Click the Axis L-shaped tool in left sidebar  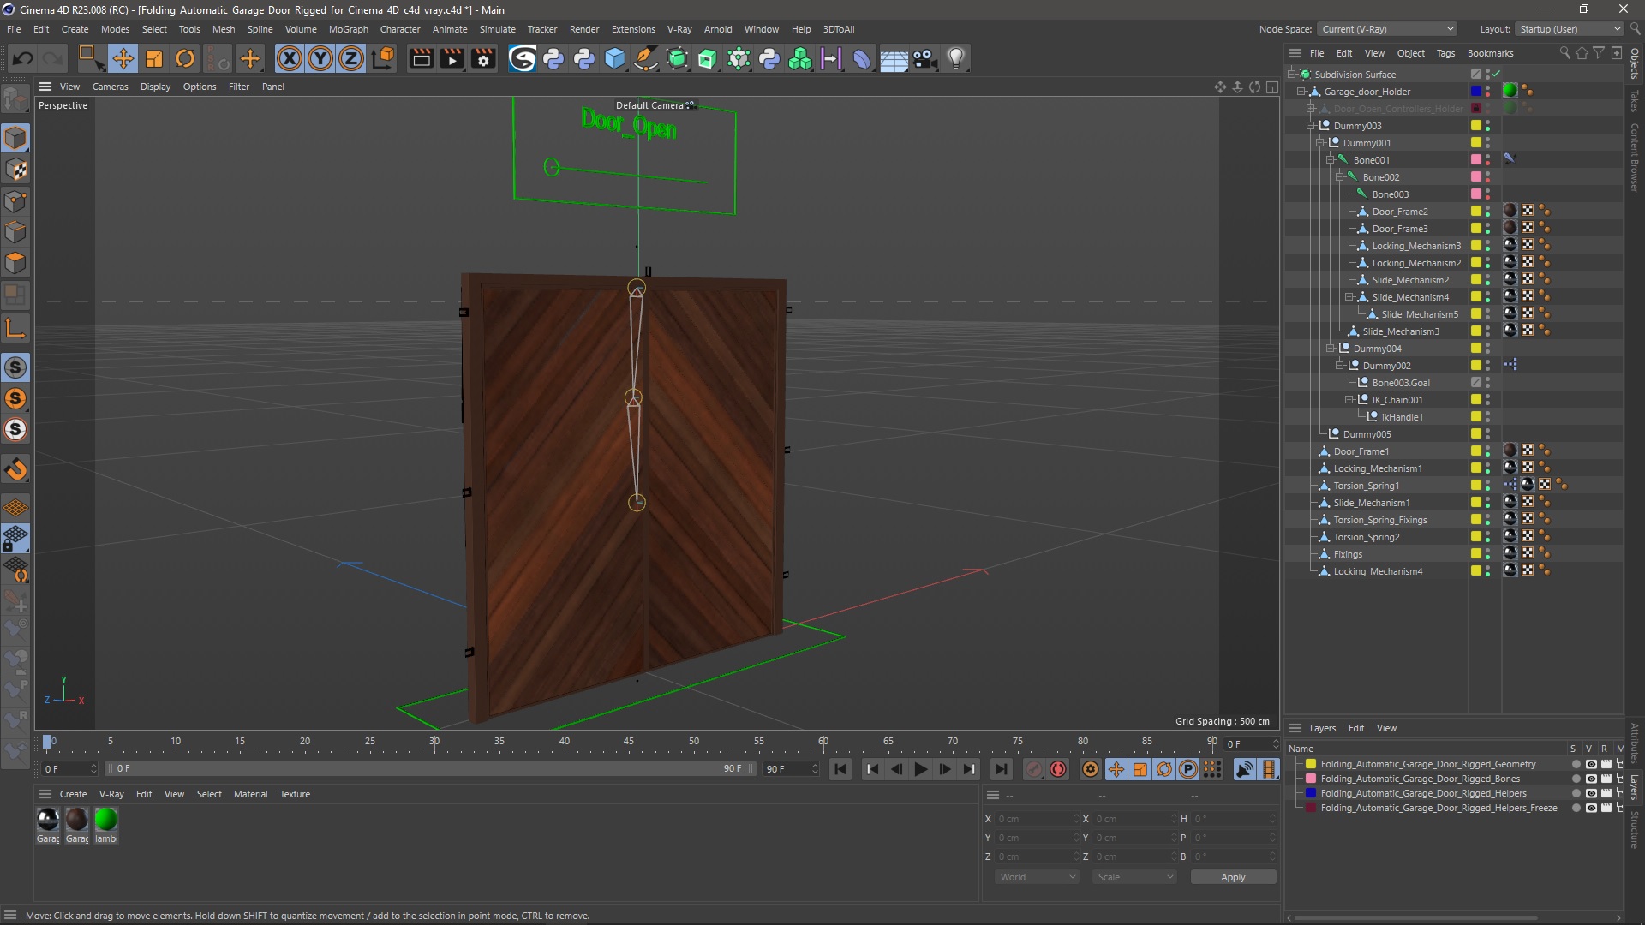pos(15,329)
